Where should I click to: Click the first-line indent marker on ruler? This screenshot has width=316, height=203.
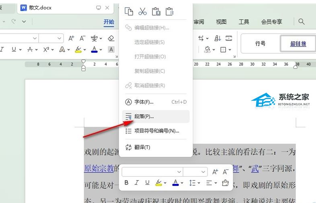pos(84,61)
